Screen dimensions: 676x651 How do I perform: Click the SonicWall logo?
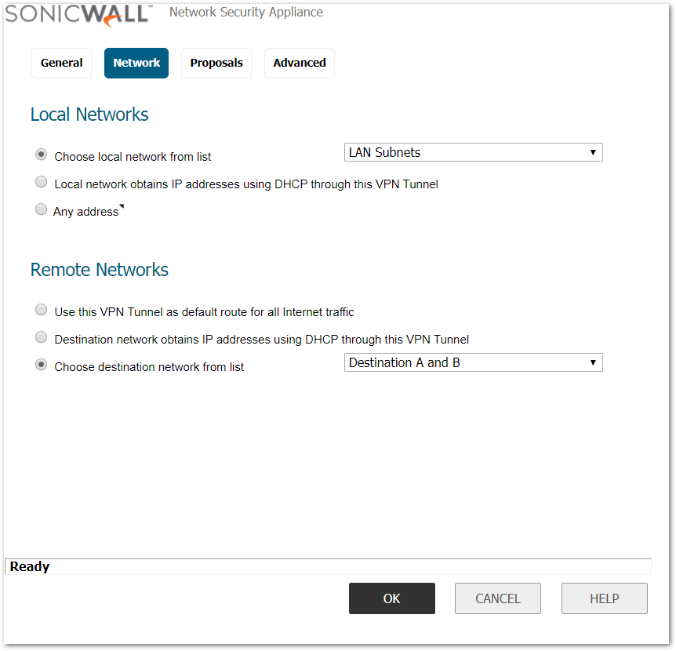78,16
